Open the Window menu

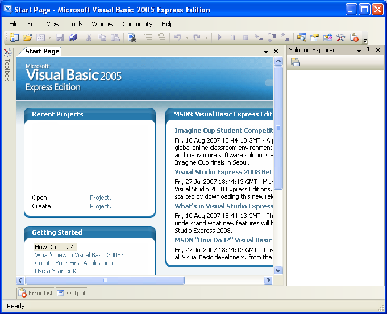click(102, 24)
